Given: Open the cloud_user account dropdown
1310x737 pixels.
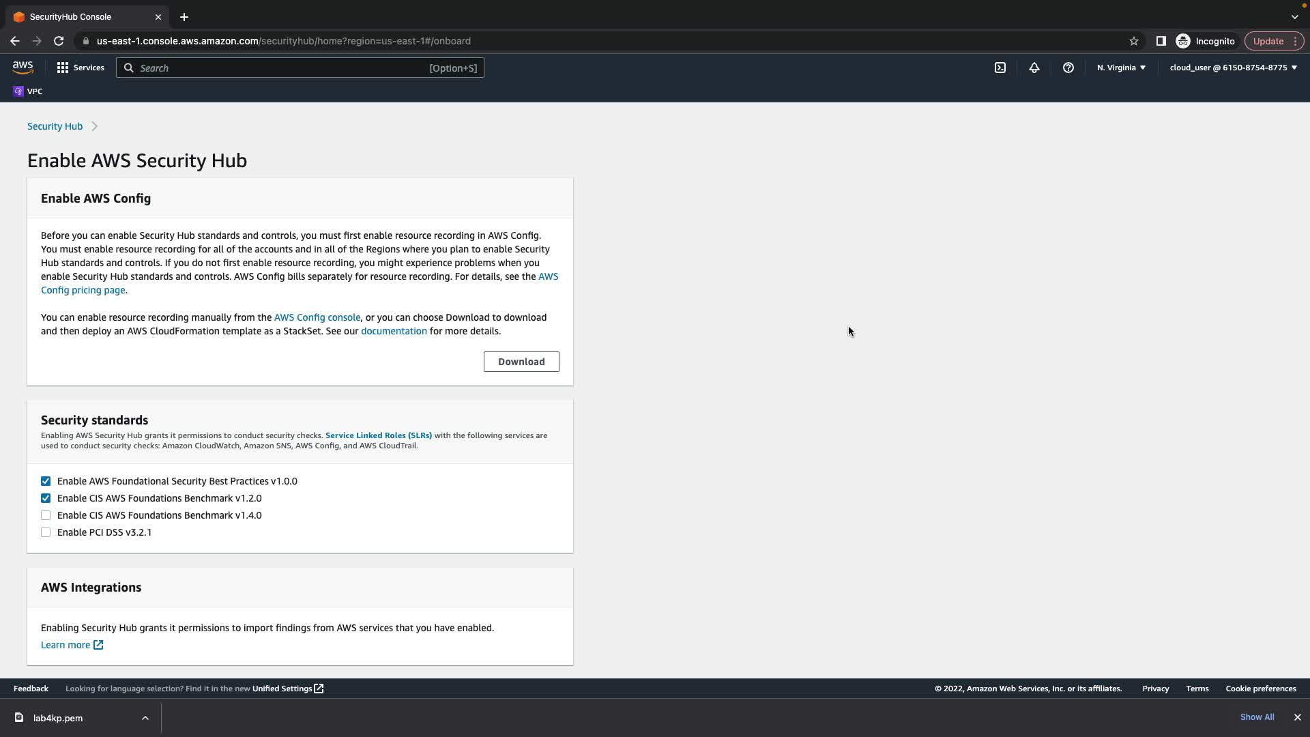Looking at the screenshot, I should (1233, 68).
